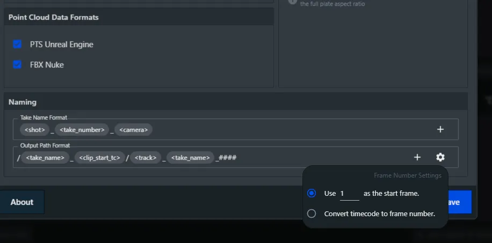Select the <track> token chip
Image resolution: width=492 pixels, height=243 pixels.
click(x=145, y=158)
